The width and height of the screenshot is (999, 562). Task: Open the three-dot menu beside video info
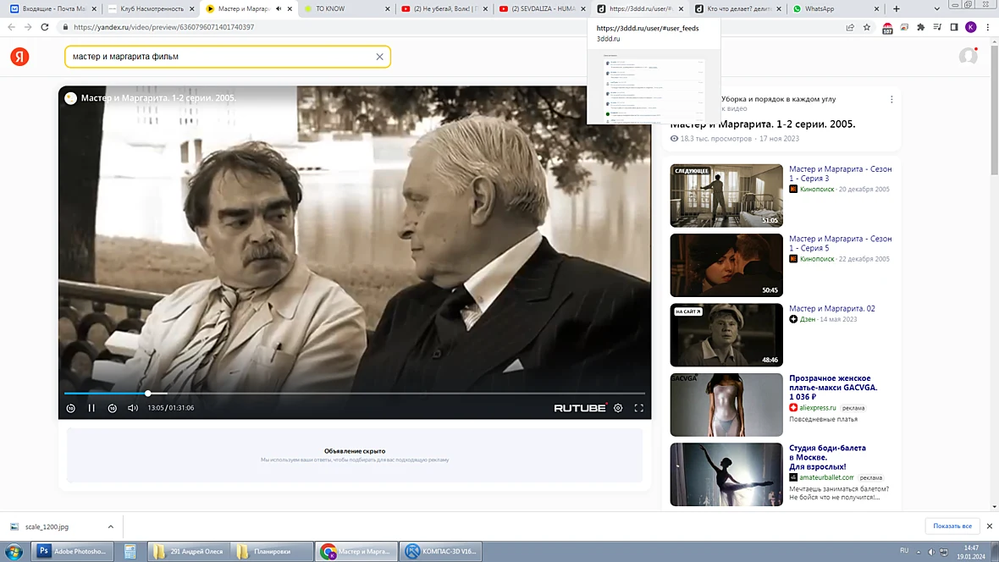pyautogui.click(x=891, y=99)
